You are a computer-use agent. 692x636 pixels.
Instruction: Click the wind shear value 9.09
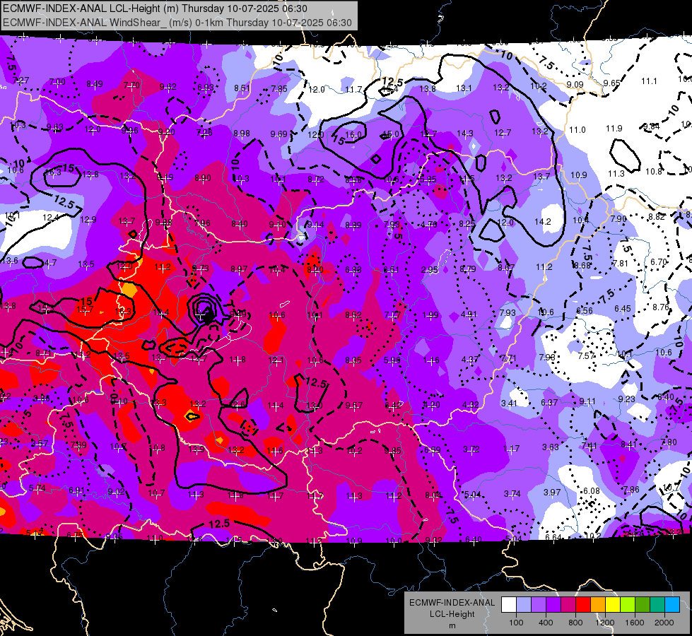coord(575,84)
